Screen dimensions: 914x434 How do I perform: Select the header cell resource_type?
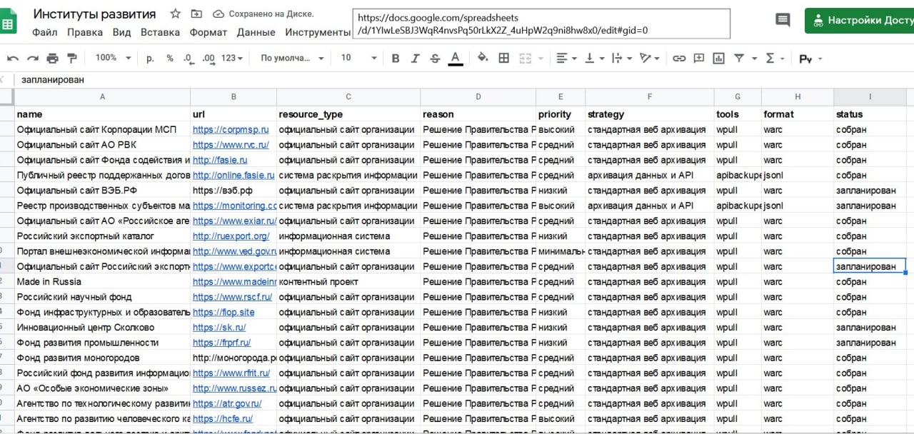click(x=348, y=114)
